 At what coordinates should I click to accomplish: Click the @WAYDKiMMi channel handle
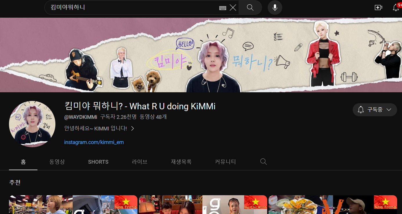81,117
